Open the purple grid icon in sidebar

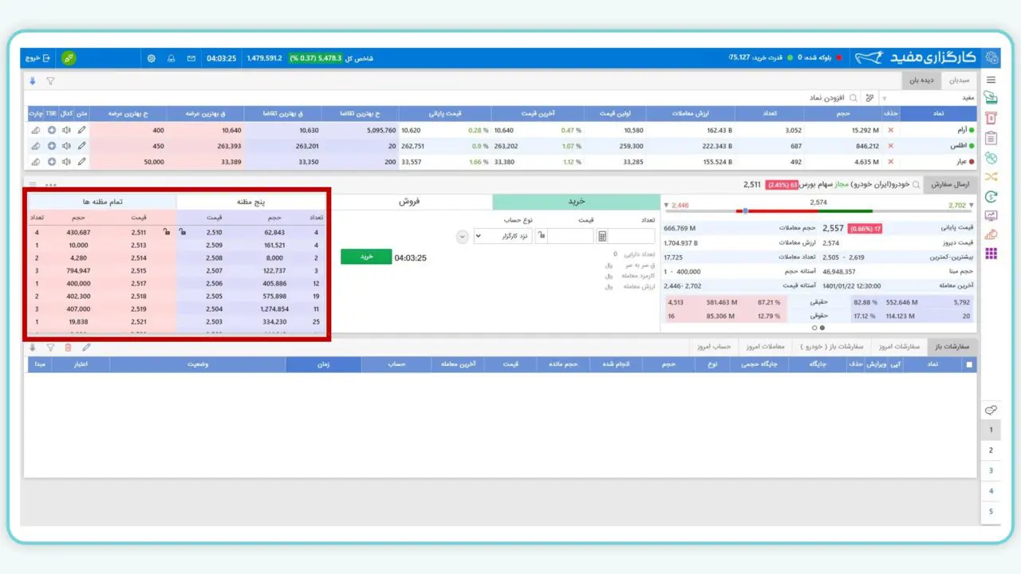pyautogui.click(x=991, y=254)
